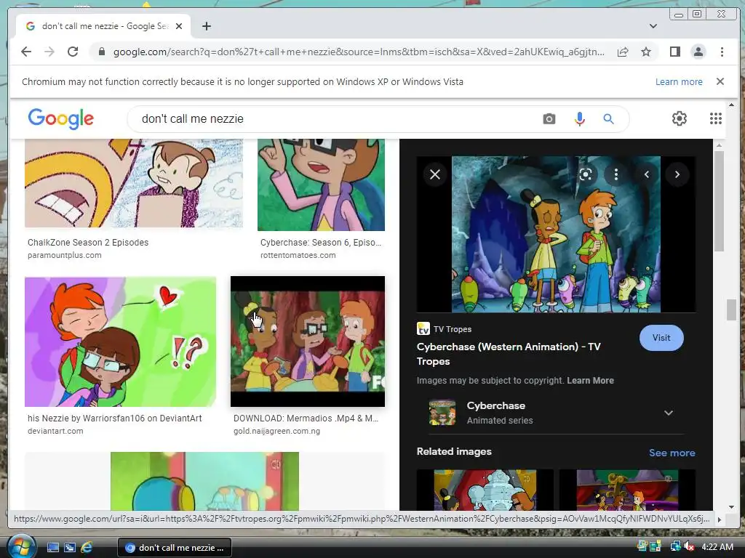
Task: Open the Cyberchase Season 6 image result
Action: (x=321, y=185)
